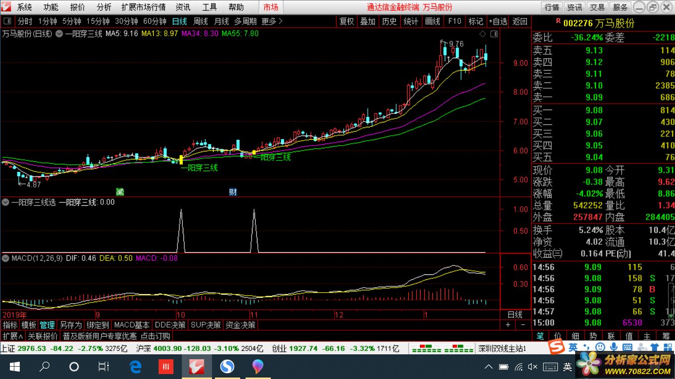The image size is (675, 379).
Task: Select the 市场 tab
Action: [271, 7]
